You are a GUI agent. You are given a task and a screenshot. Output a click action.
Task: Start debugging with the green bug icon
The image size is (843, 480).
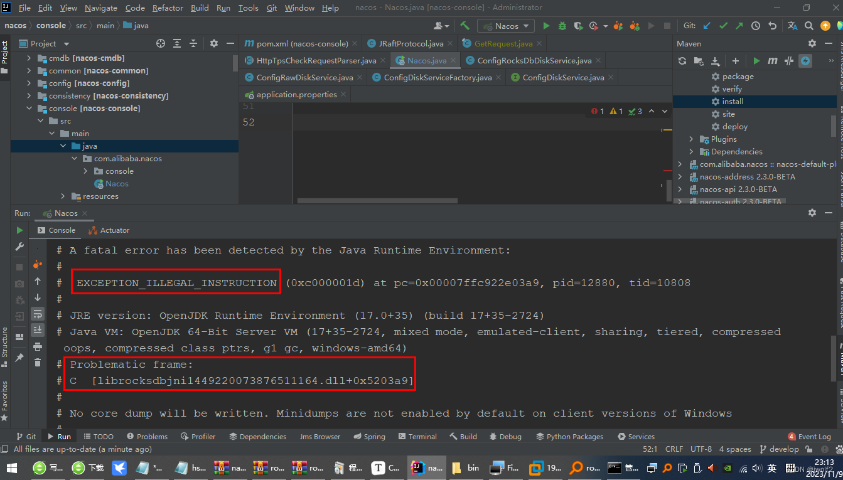click(x=562, y=26)
